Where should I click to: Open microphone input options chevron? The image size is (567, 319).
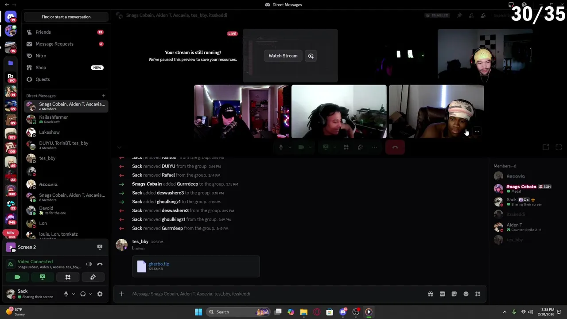click(x=73, y=294)
